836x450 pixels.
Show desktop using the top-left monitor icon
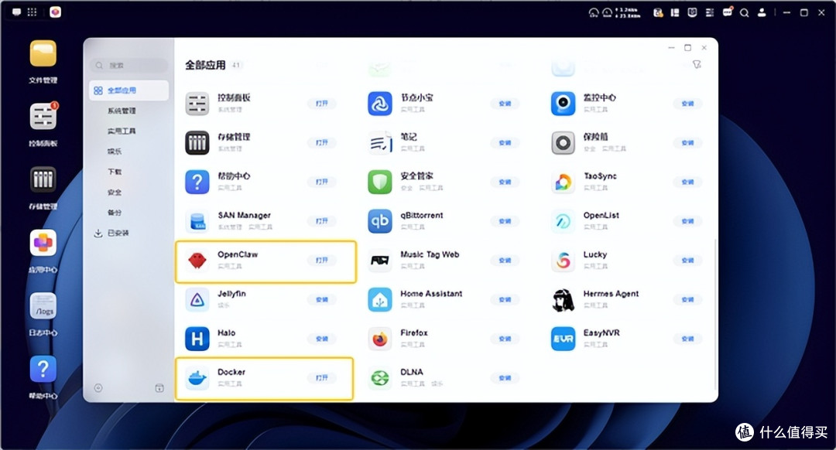tap(16, 12)
